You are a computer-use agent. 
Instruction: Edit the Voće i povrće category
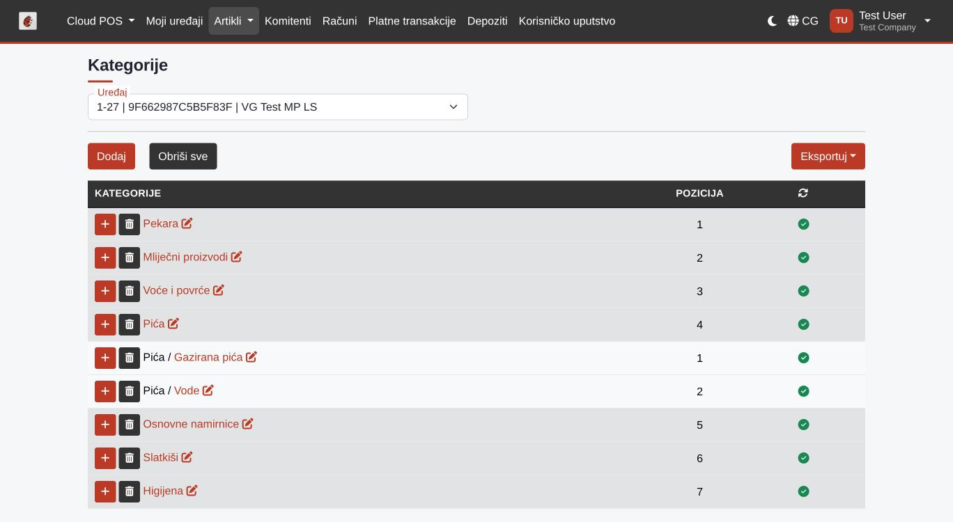tap(219, 290)
